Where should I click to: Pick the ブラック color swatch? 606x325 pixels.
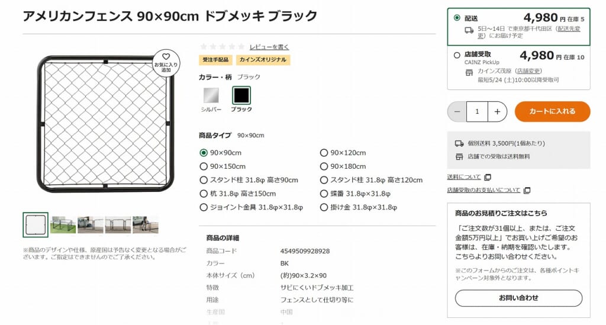(x=241, y=95)
